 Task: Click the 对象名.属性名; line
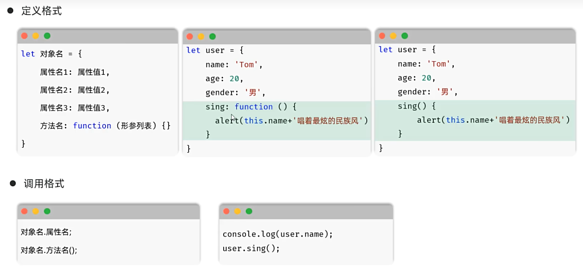point(46,232)
